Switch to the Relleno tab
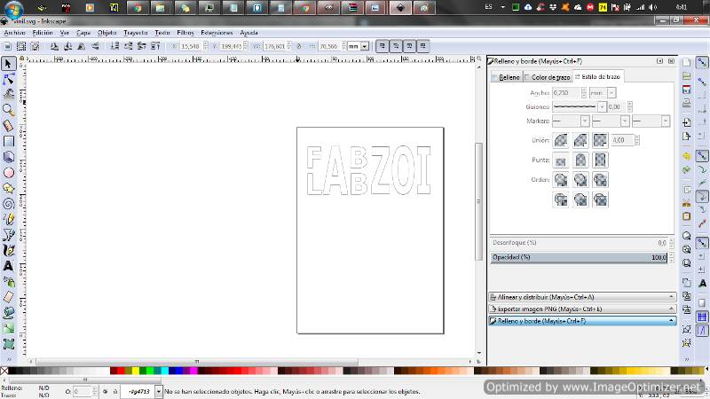 [506, 77]
